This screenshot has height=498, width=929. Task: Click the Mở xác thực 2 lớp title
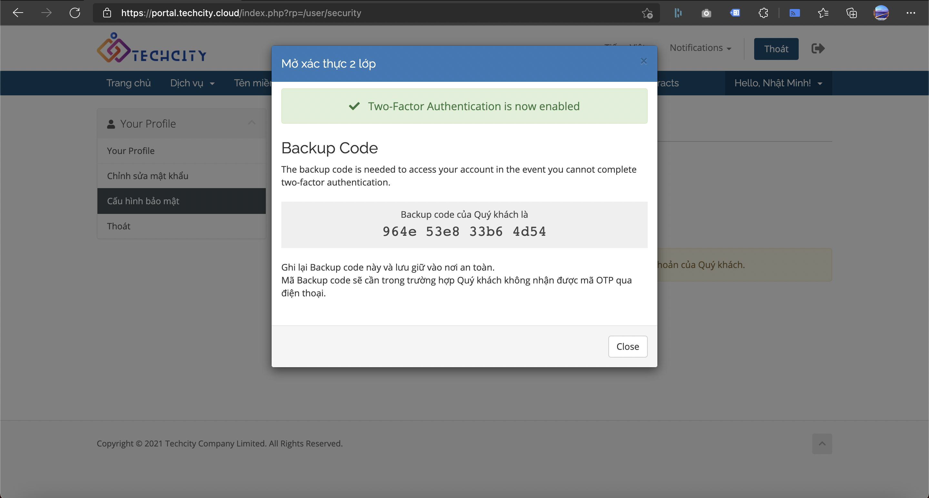click(328, 64)
